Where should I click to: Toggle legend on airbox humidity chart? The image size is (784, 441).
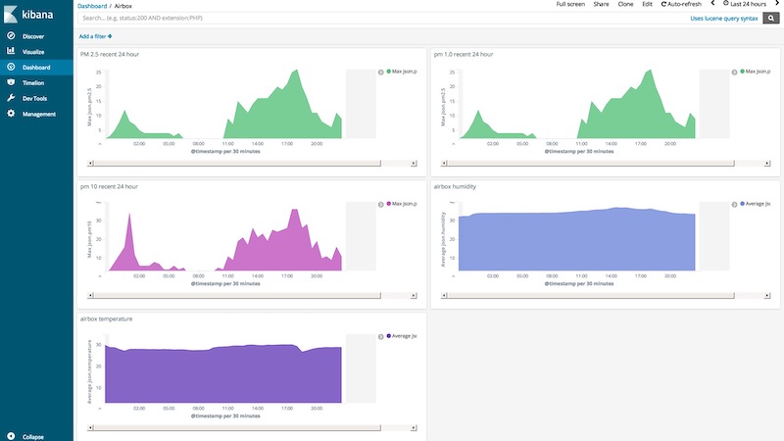point(734,205)
